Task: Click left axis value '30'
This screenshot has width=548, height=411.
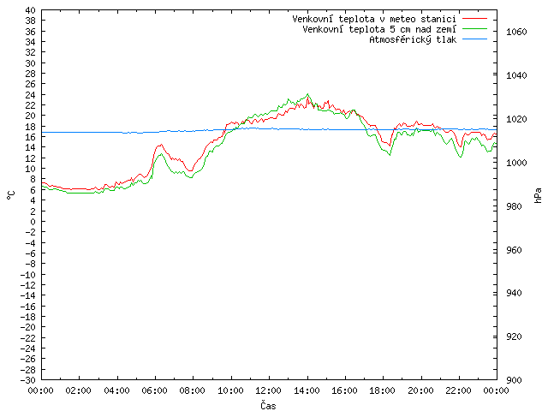Action: 31,63
